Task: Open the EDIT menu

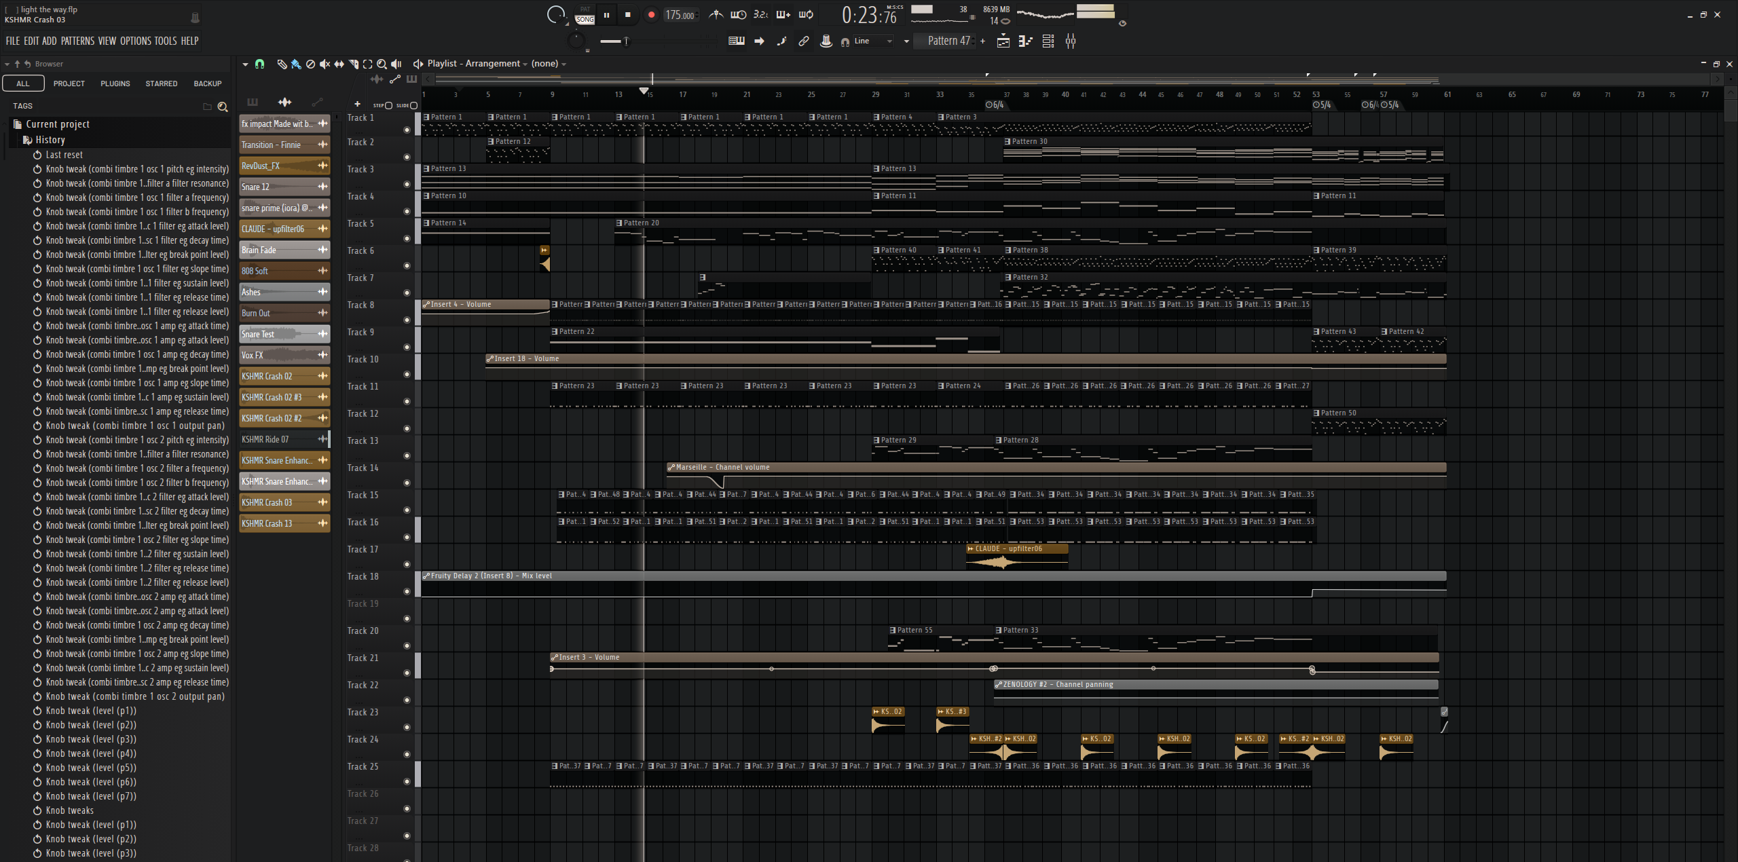Action: (31, 41)
